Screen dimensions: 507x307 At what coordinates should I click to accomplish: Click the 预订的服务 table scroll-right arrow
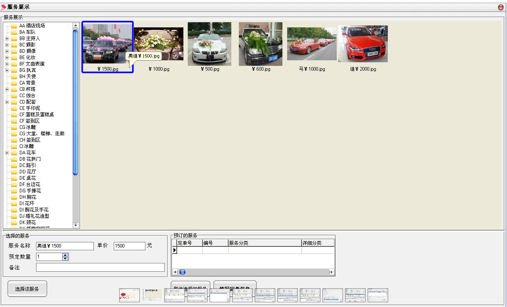click(332, 272)
